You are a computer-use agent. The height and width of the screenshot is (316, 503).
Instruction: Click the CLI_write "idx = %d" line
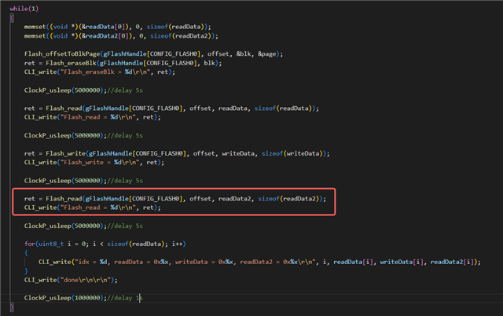click(259, 262)
